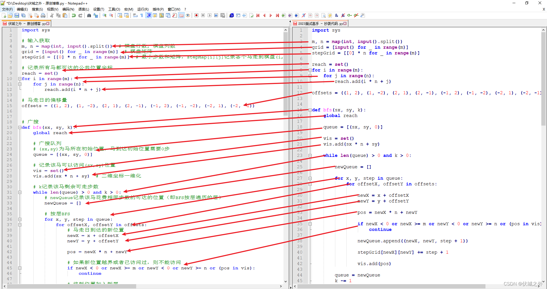Click right pane vertical scrollbar thumb

pos(544,79)
